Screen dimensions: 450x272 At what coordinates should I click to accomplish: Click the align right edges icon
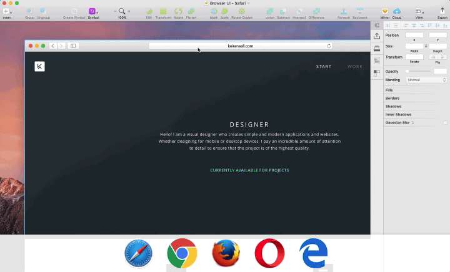(422, 26)
